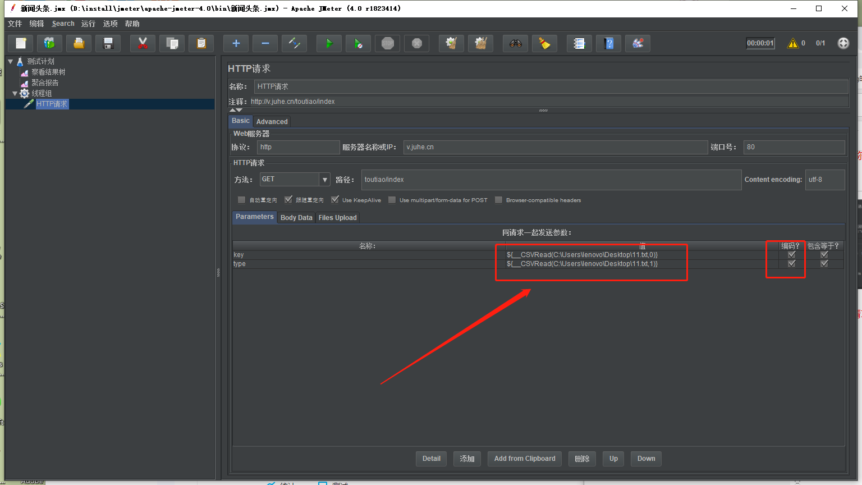Click the Shutdown test icon
Image resolution: width=862 pixels, height=485 pixels.
pos(416,43)
